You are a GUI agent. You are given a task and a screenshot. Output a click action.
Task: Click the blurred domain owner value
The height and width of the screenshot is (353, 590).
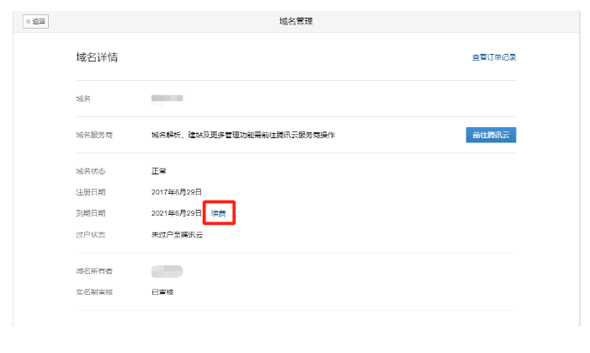[167, 270]
